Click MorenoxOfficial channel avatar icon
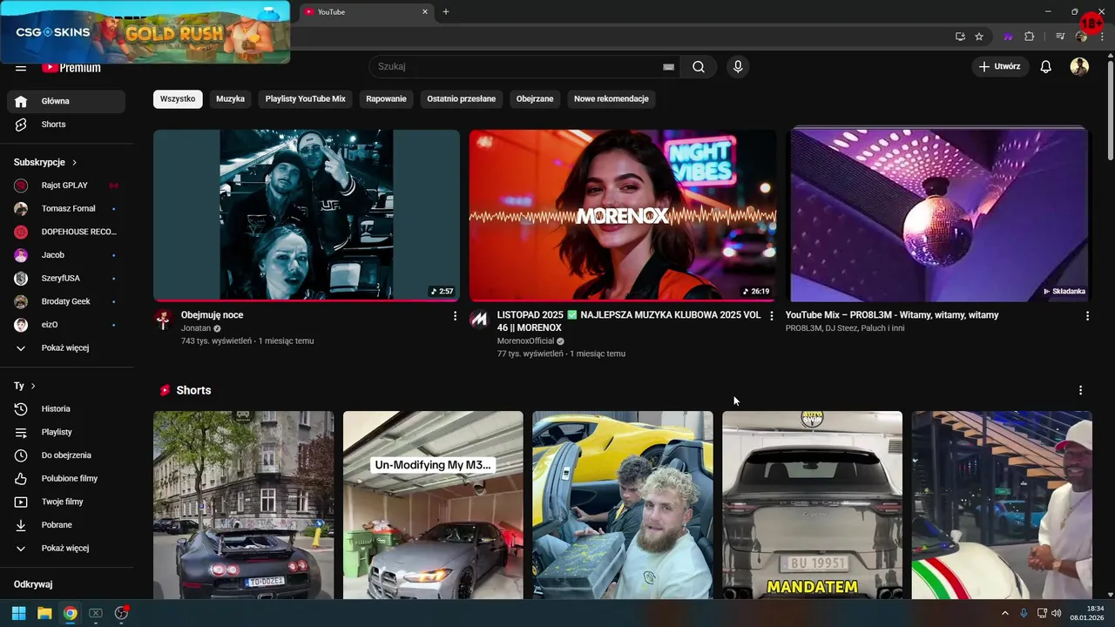This screenshot has height=627, width=1115. (479, 319)
